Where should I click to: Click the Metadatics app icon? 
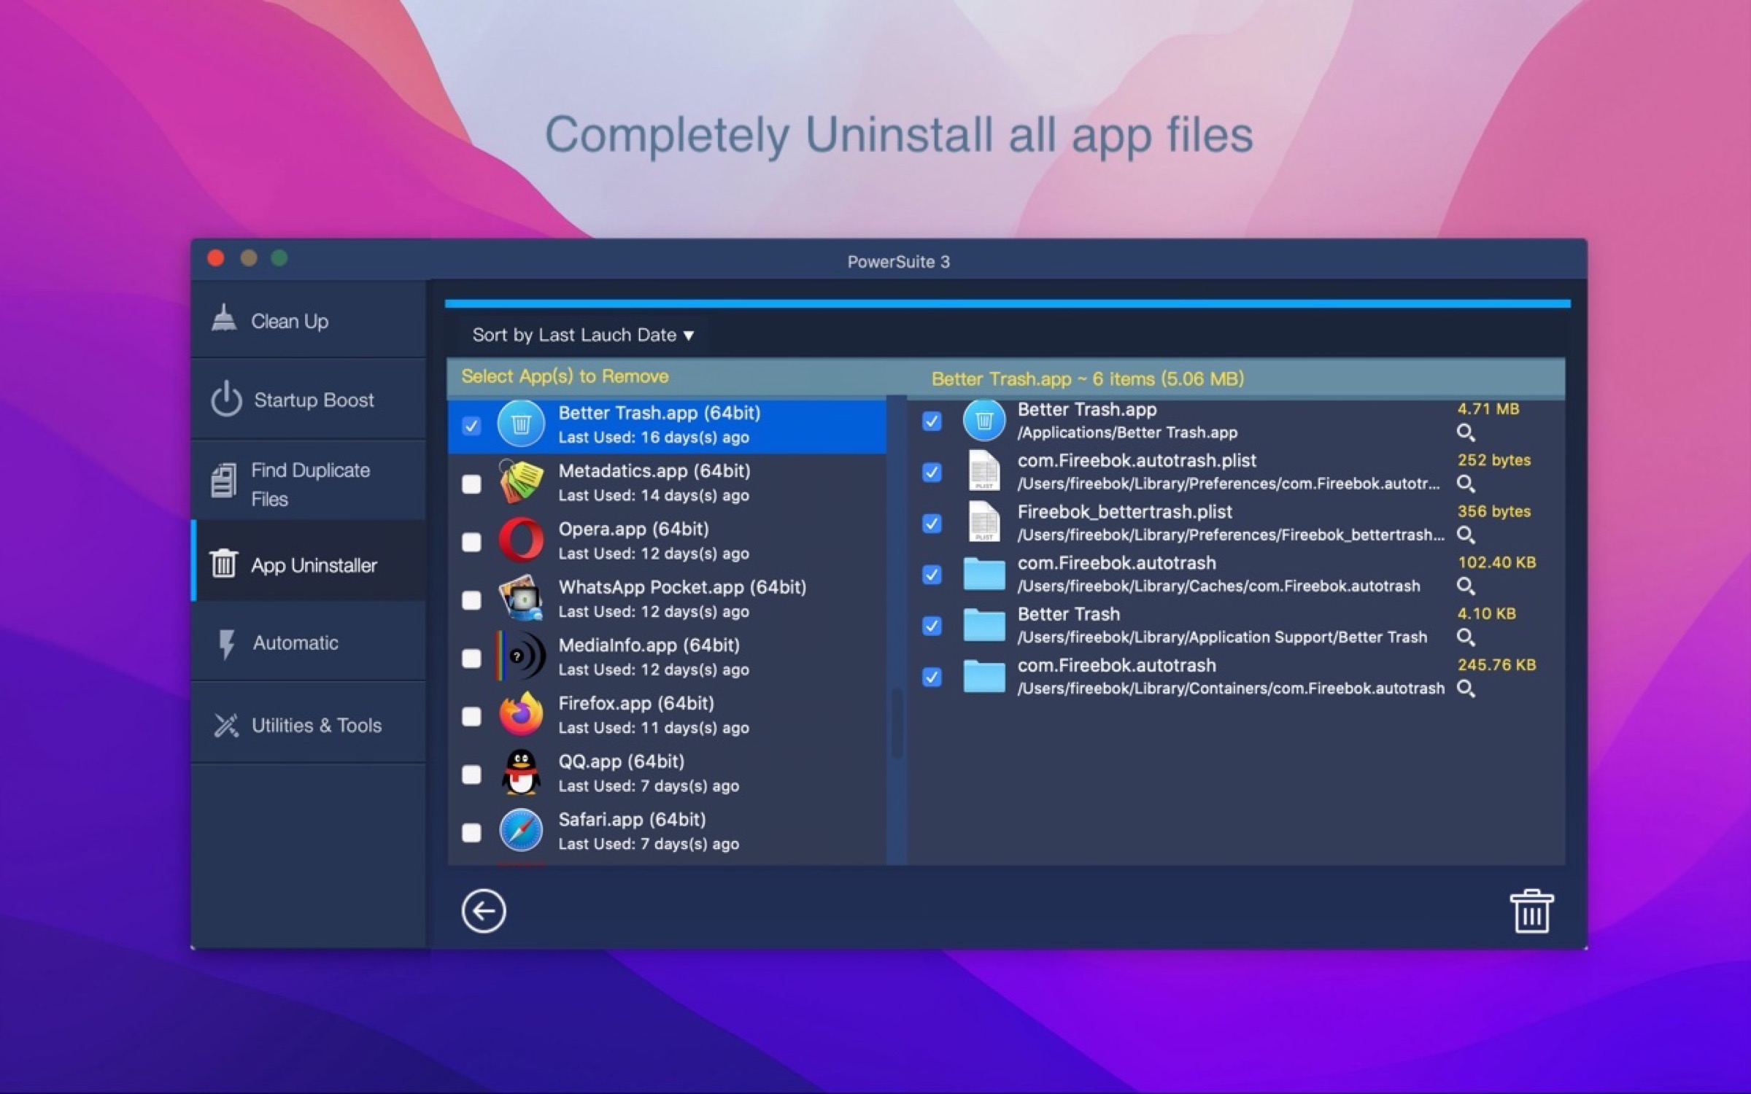click(521, 481)
